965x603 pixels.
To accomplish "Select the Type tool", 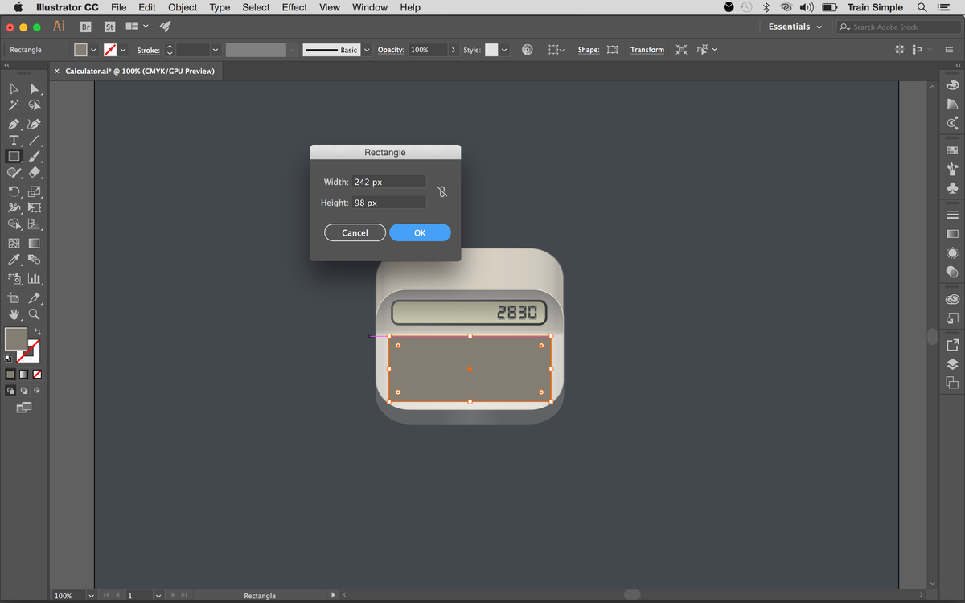I will (13, 141).
